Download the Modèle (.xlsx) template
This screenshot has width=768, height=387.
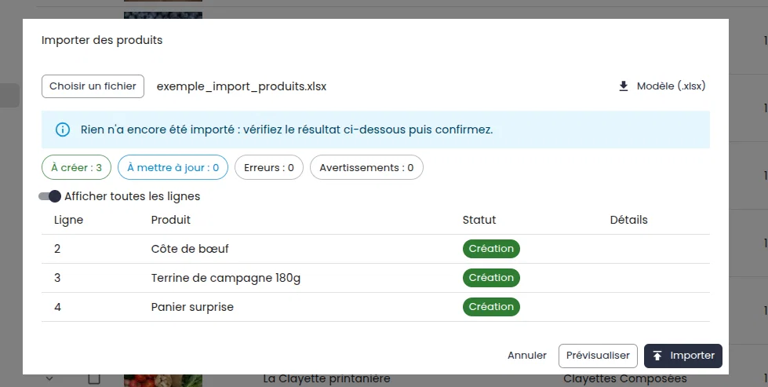point(662,86)
